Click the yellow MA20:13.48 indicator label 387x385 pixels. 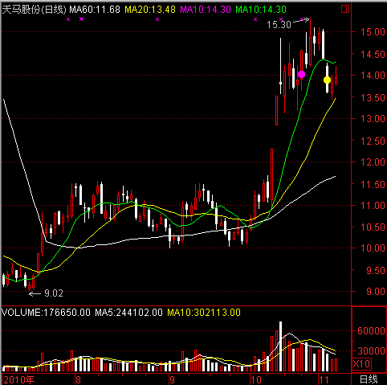click(x=150, y=10)
